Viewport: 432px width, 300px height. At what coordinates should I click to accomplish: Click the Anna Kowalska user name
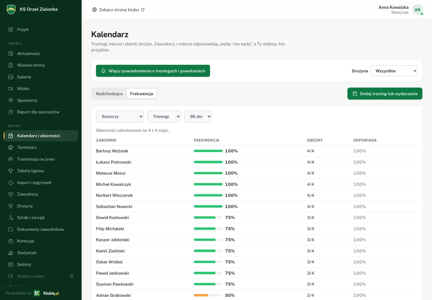tap(393, 7)
